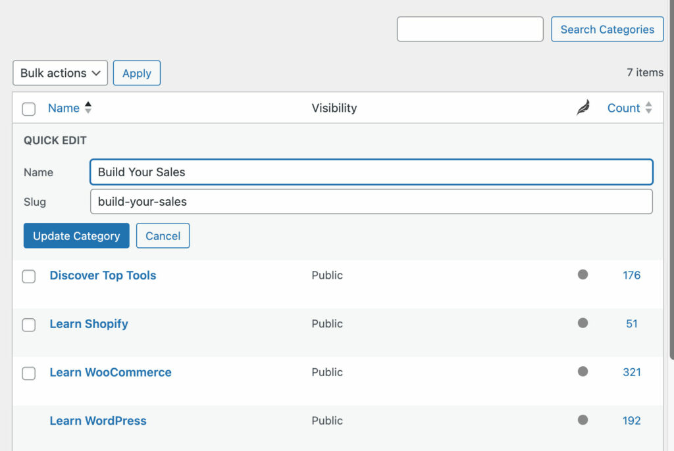
Task: View the 192 posts count link
Action: point(631,421)
